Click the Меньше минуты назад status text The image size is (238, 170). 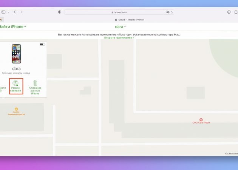[x=16, y=73]
